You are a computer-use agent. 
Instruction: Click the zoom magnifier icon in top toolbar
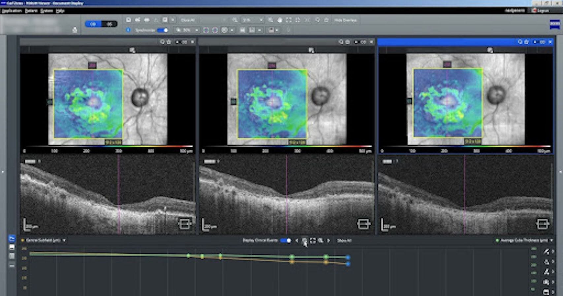tap(235, 20)
